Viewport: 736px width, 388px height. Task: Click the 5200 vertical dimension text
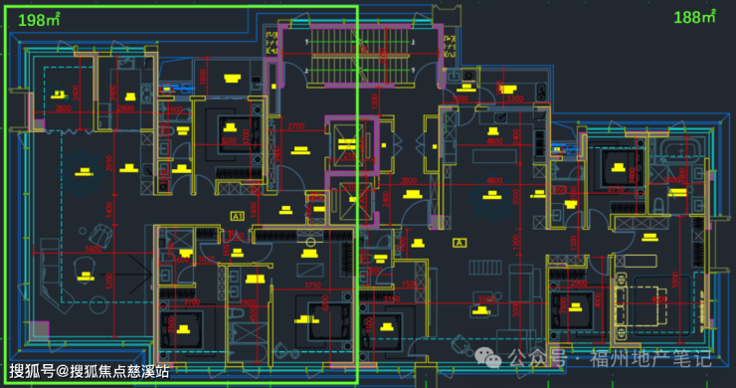(109, 281)
